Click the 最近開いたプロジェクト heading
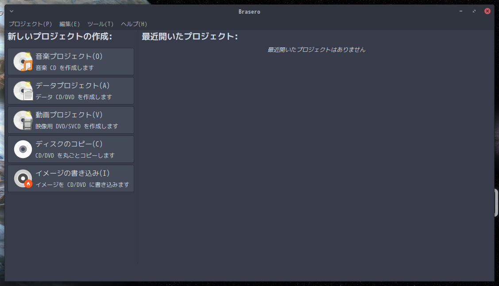The width and height of the screenshot is (499, 286). pos(190,36)
